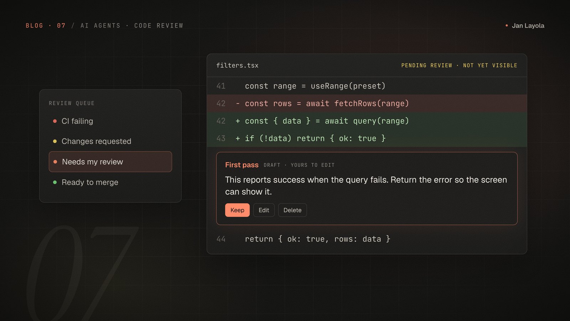Viewport: 570px width, 321px height.
Task: Click line 41 'const range = useRange(preset)'
Action: tap(367, 86)
